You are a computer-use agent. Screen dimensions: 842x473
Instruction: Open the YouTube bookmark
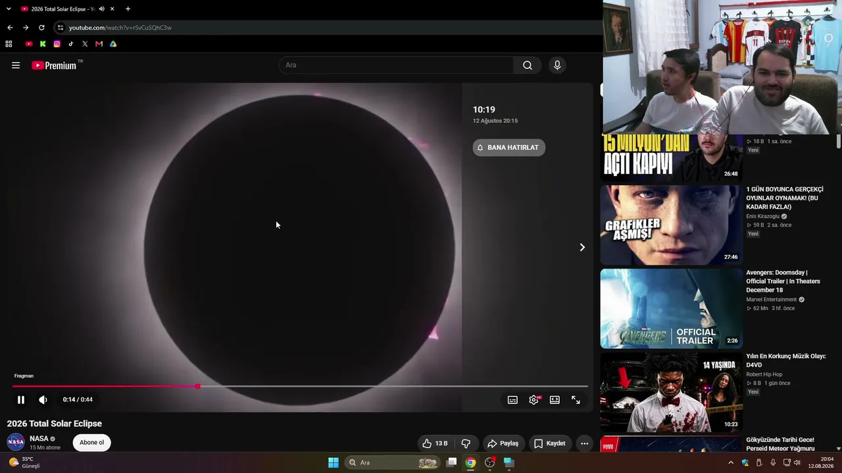click(x=29, y=44)
